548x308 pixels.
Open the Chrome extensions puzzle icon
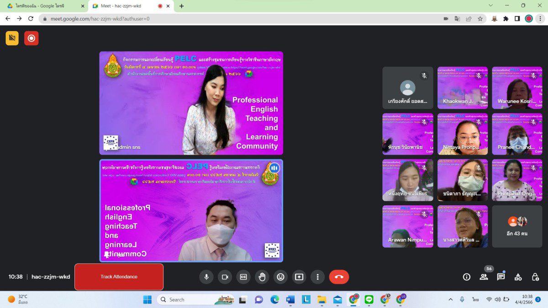(x=506, y=19)
